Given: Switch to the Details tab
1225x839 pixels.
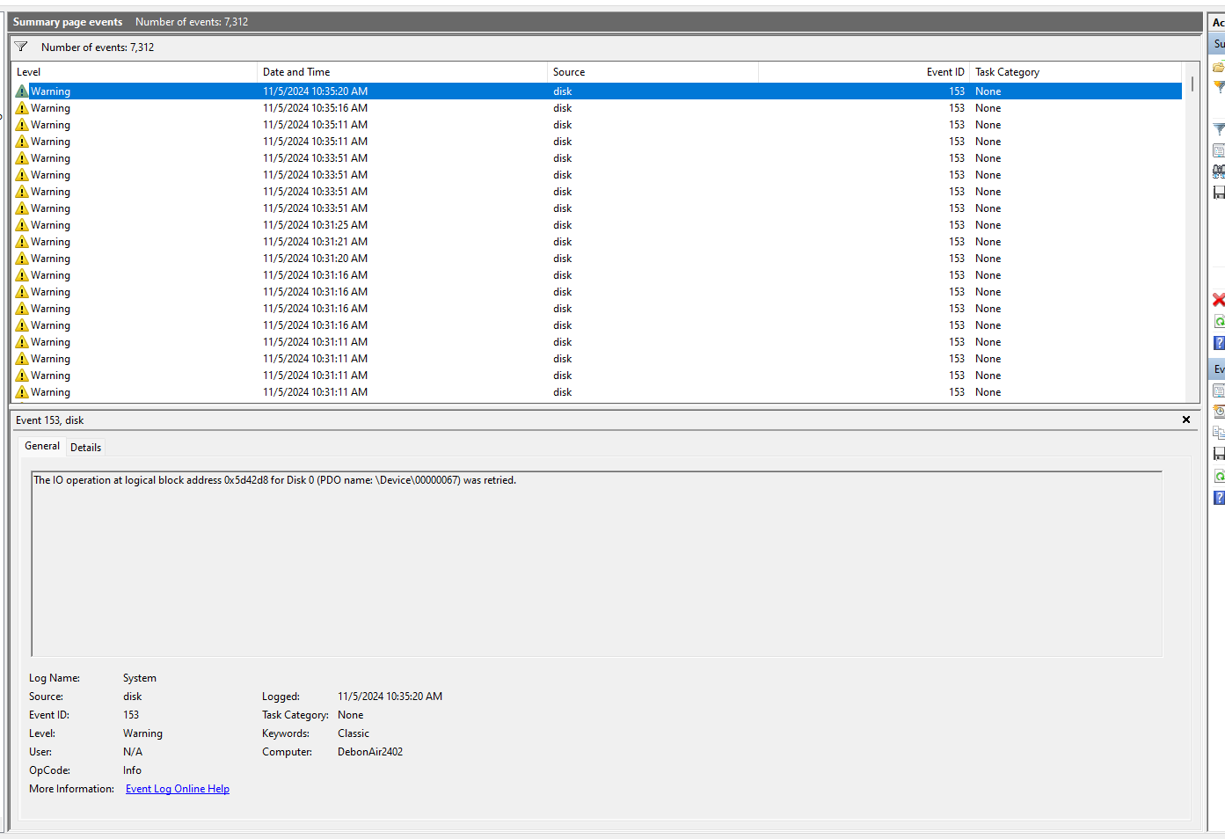Looking at the screenshot, I should click(85, 448).
